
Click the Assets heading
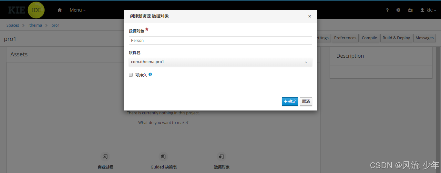[19, 54]
